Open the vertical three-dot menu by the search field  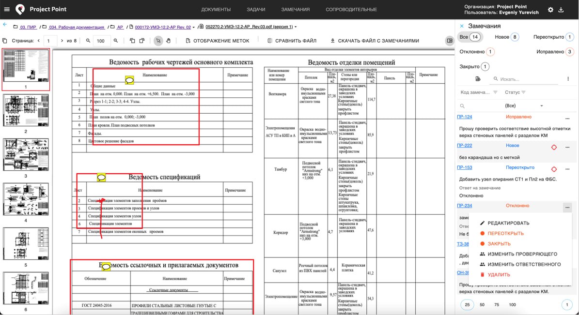coord(568,78)
